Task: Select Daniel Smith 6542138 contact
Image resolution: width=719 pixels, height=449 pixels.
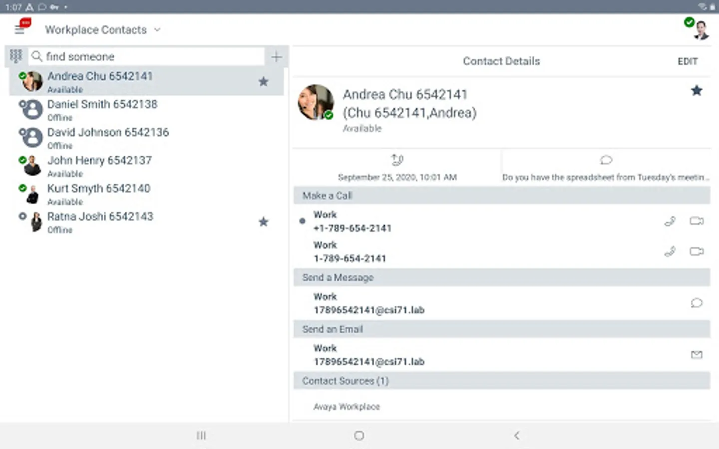Action: pyautogui.click(x=146, y=110)
